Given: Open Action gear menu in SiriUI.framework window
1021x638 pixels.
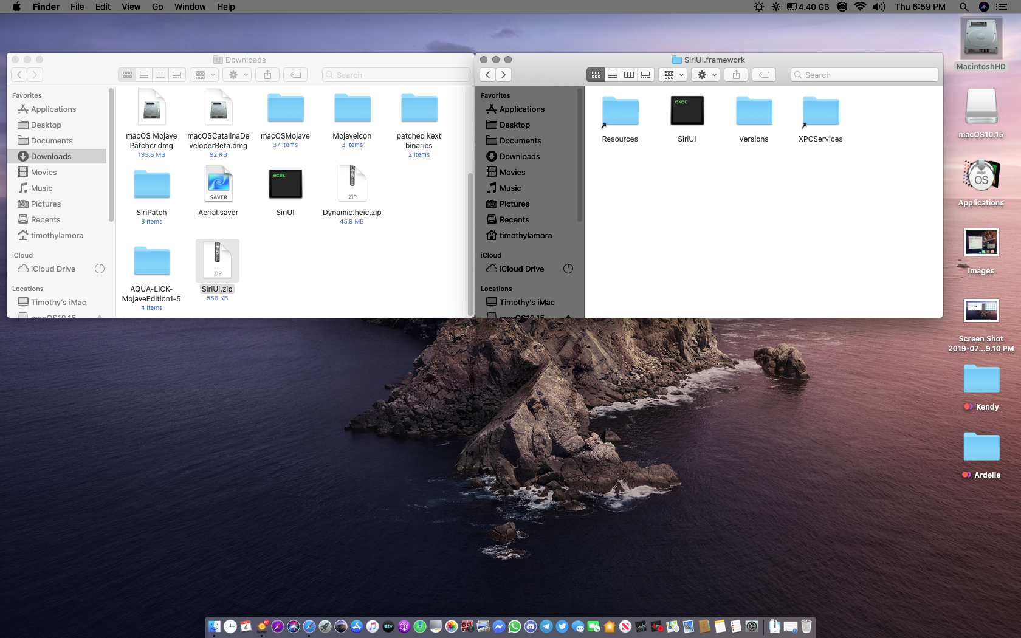Looking at the screenshot, I should [x=706, y=75].
